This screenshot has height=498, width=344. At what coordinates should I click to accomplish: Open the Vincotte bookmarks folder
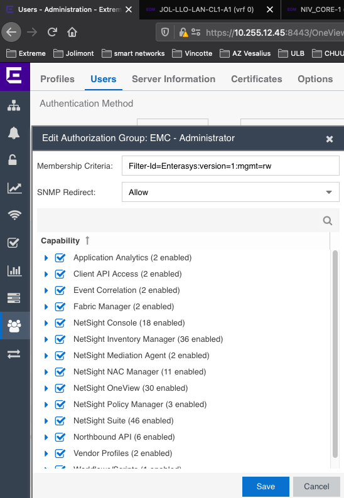click(192, 53)
